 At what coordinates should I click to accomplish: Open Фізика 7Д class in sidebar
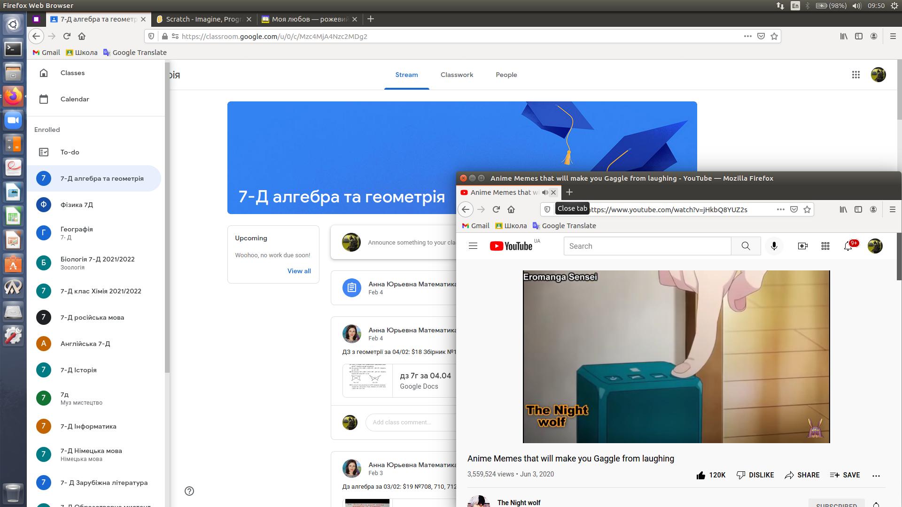[77, 205]
